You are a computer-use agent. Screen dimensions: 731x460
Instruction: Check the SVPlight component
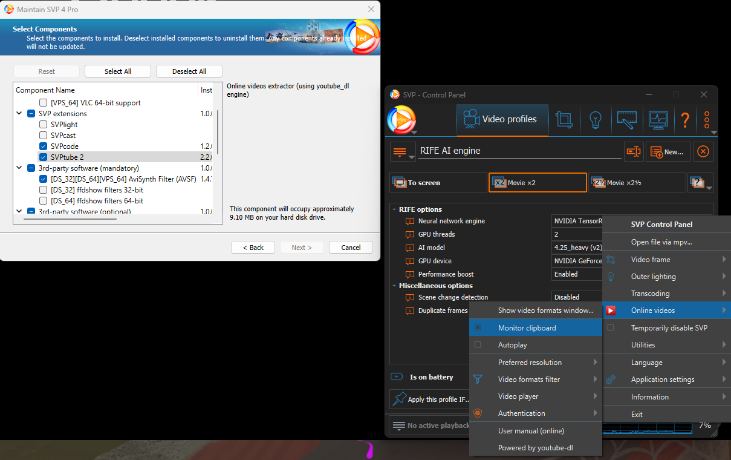[x=43, y=125]
